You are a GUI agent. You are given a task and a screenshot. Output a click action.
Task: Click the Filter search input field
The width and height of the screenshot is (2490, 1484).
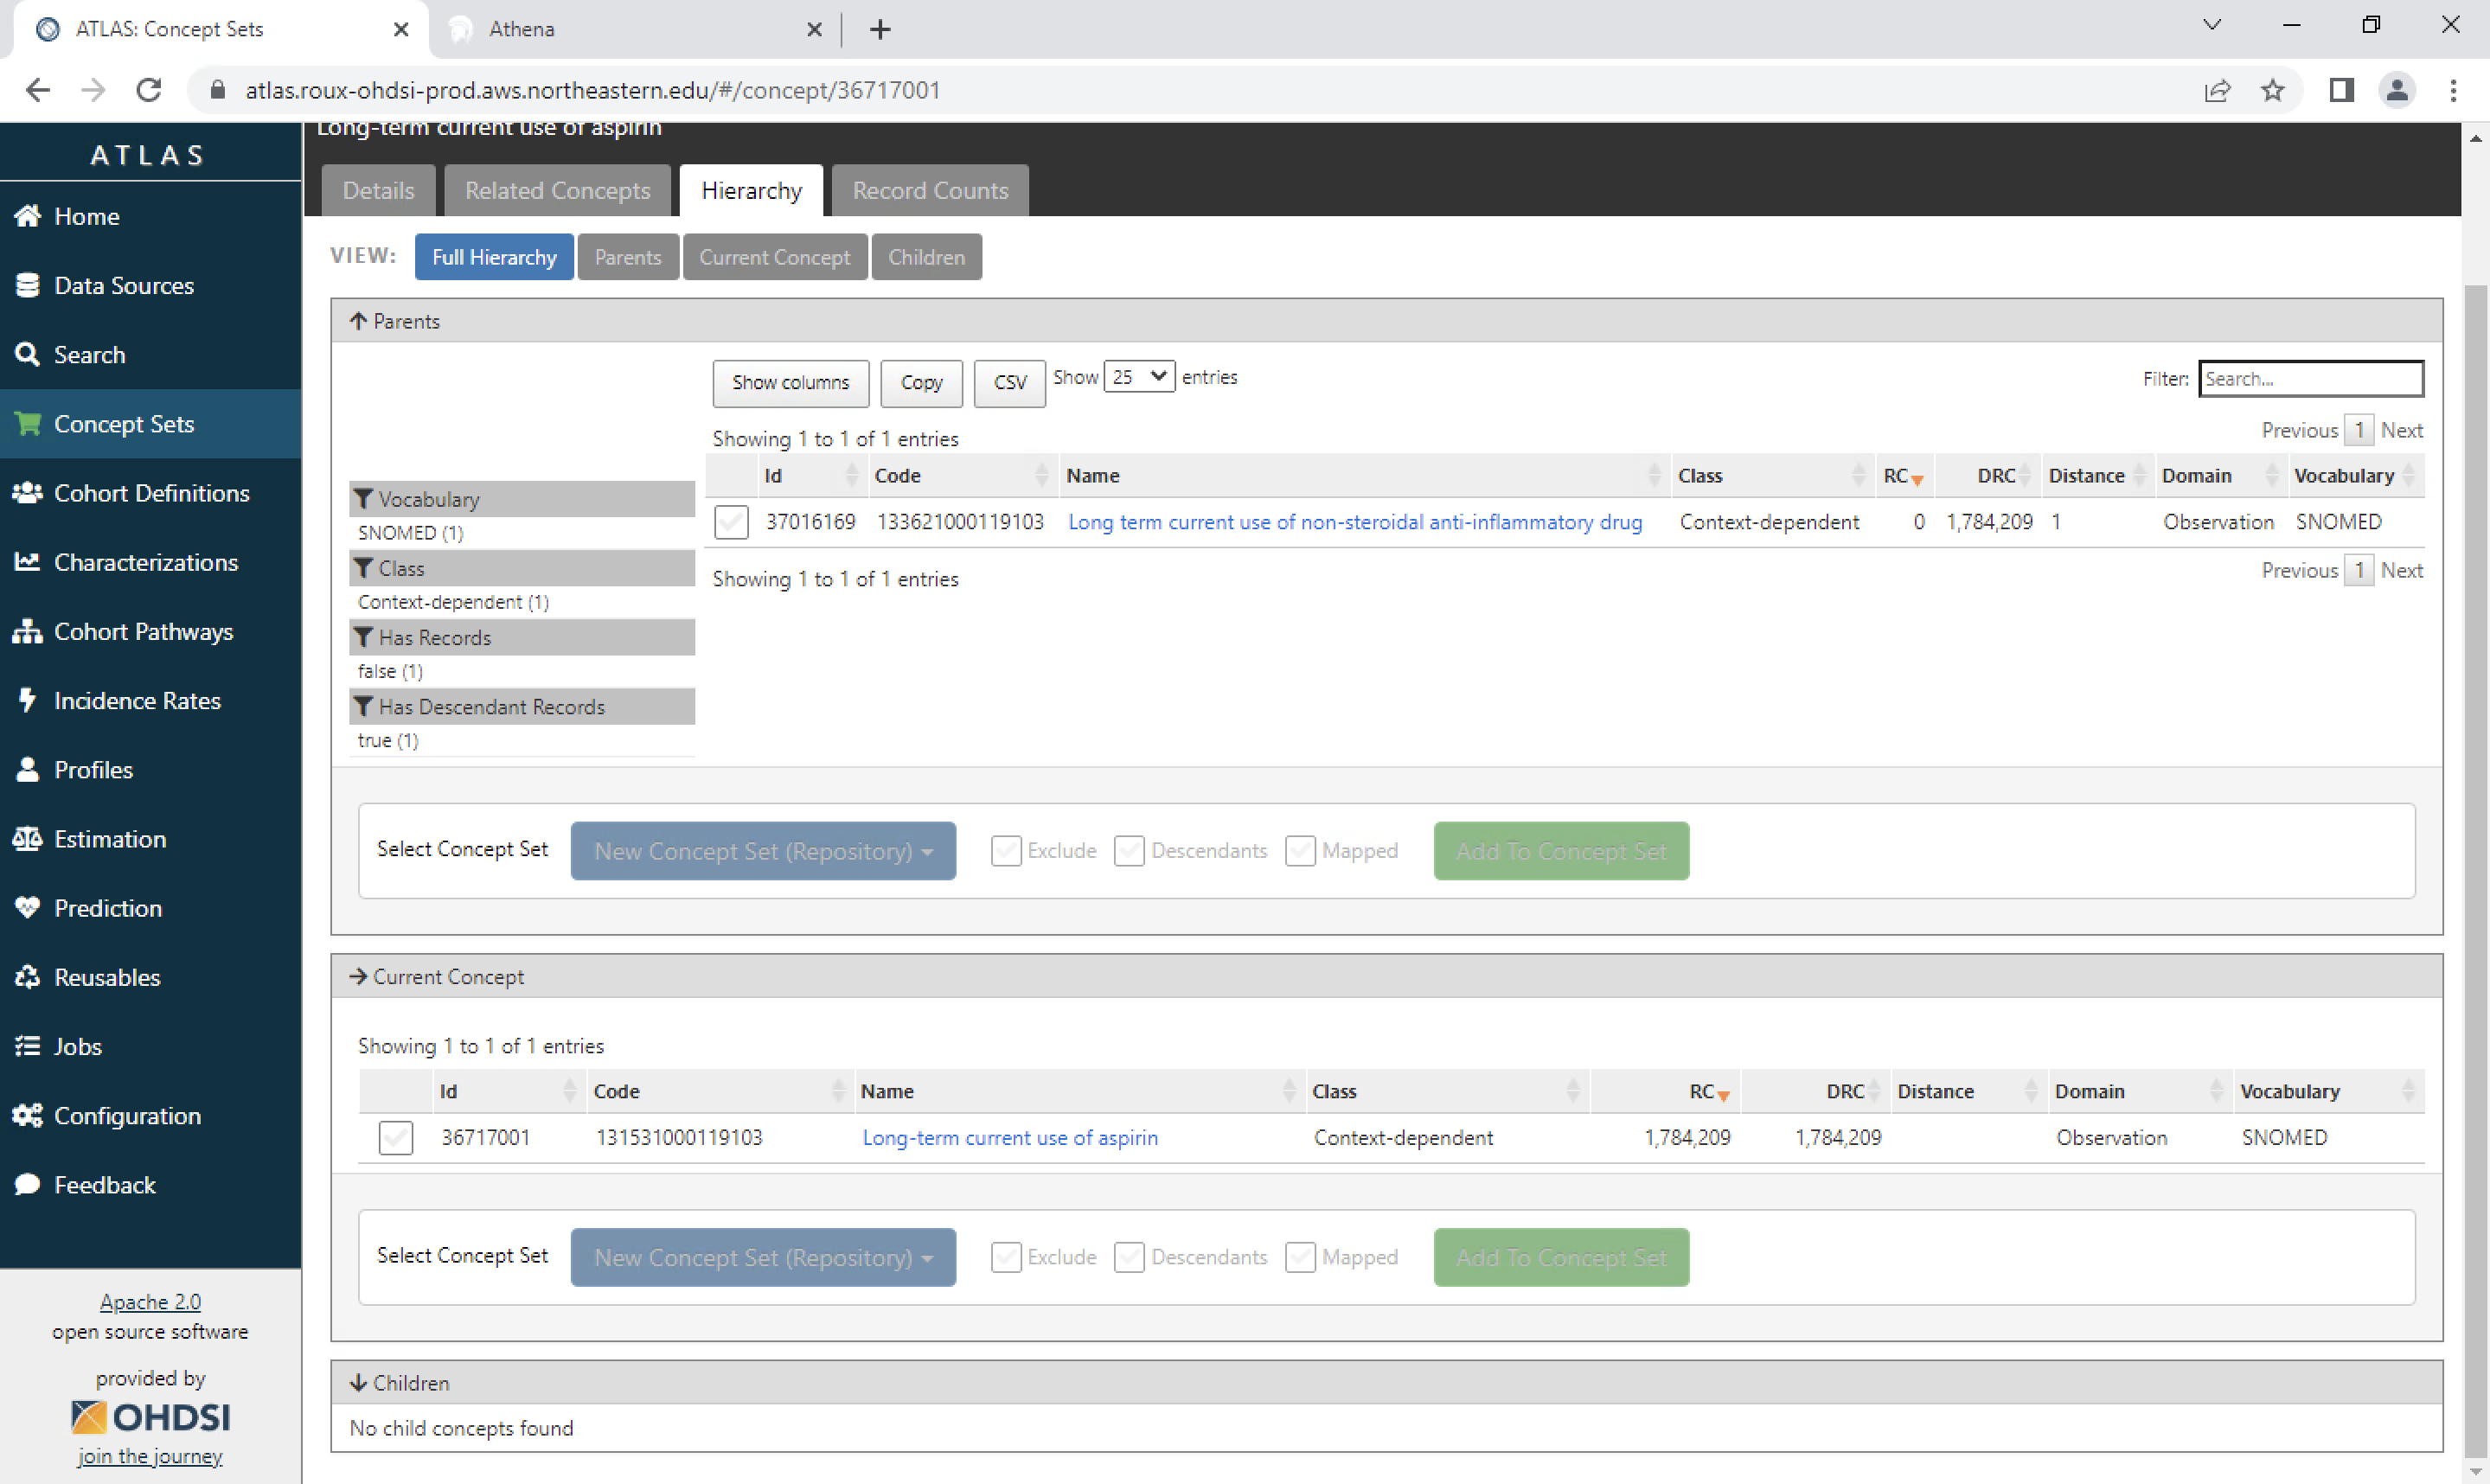tap(2310, 379)
